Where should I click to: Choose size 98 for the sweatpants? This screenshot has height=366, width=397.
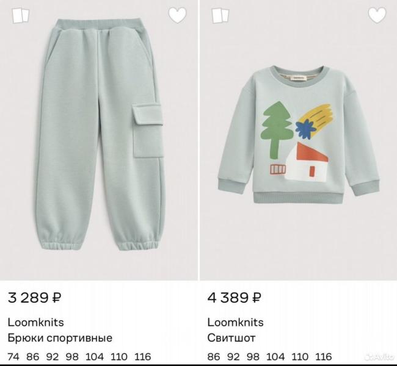click(73, 357)
